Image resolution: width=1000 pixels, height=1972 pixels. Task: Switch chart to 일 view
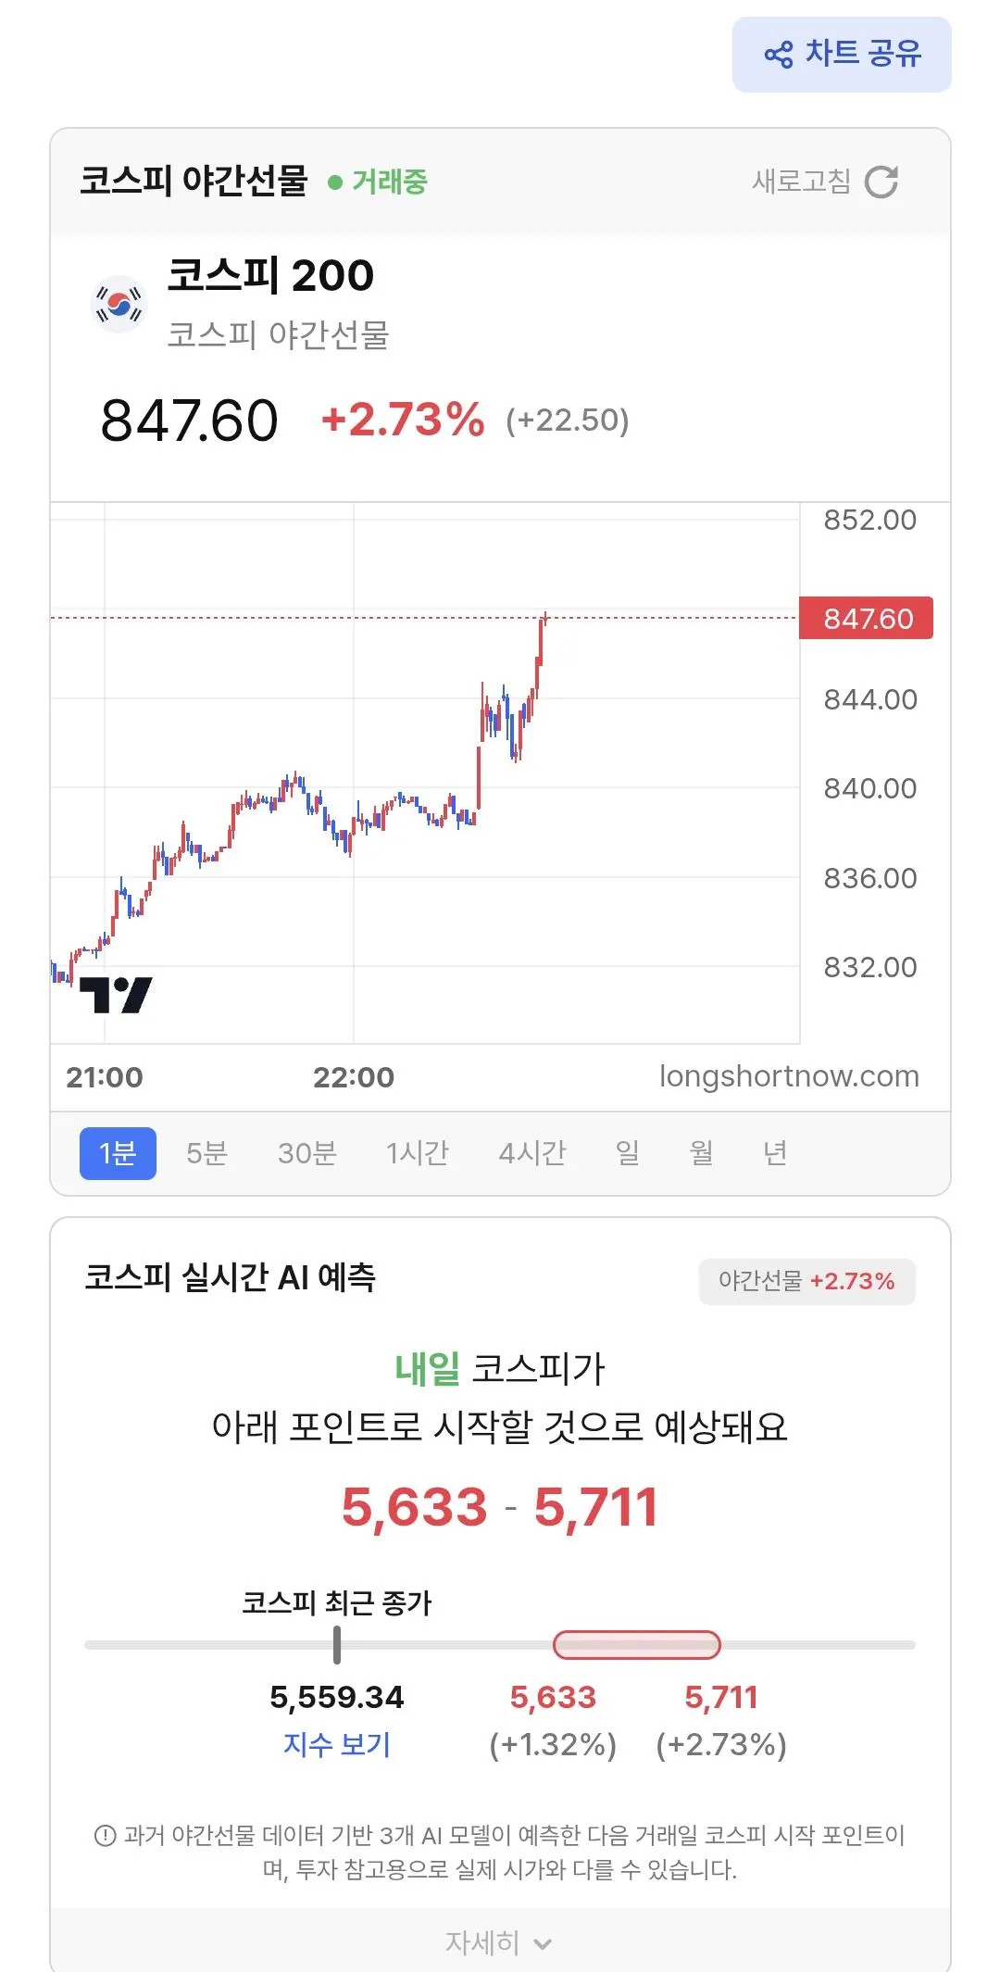tap(628, 1153)
